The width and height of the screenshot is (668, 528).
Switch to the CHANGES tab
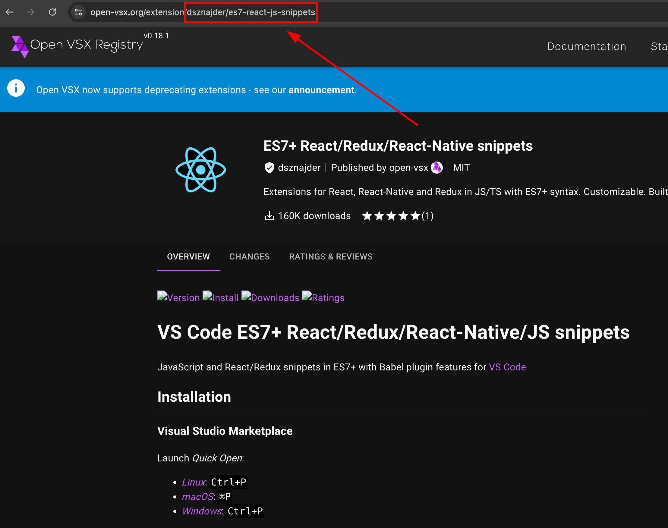(x=249, y=256)
